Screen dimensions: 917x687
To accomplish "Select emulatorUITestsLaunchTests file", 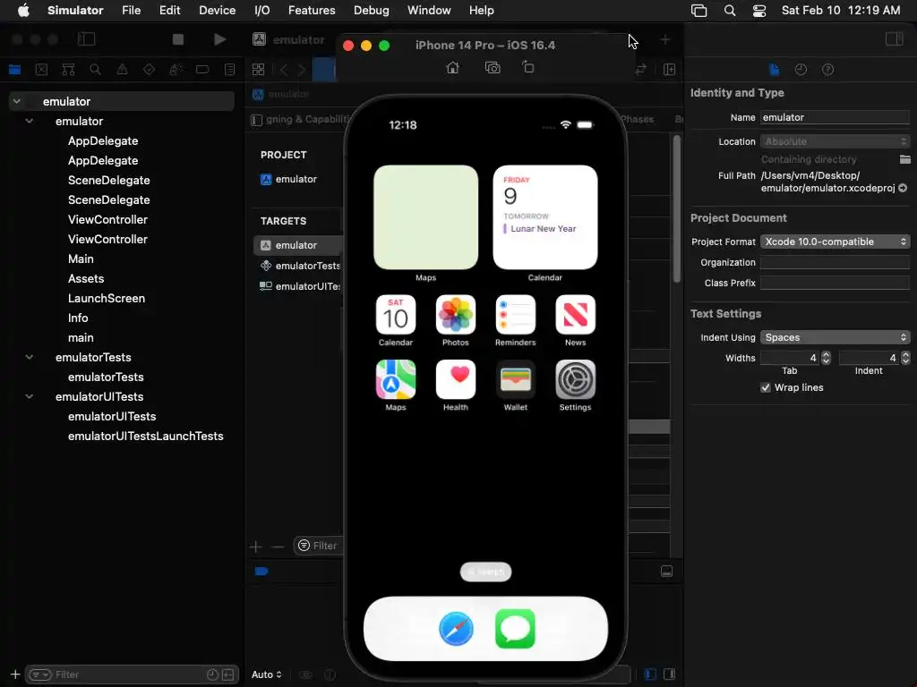I will tap(146, 436).
